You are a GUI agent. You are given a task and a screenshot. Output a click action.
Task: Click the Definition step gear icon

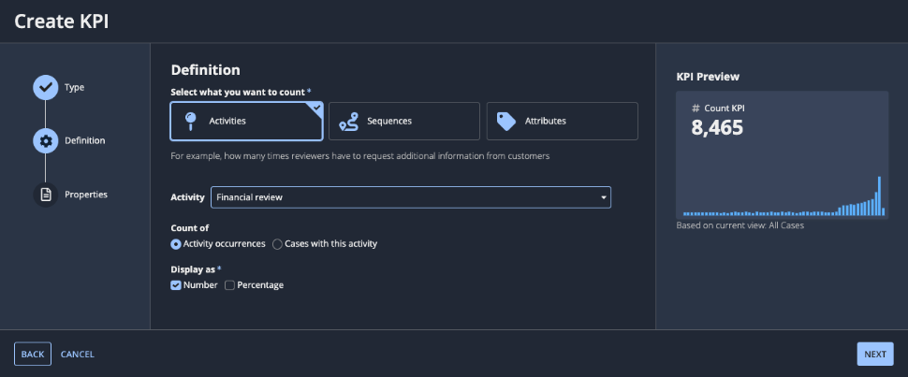pyautogui.click(x=45, y=140)
